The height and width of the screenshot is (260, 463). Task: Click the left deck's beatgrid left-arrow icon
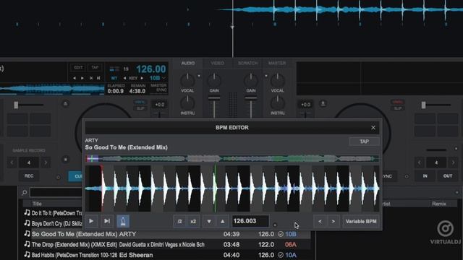click(x=75, y=78)
